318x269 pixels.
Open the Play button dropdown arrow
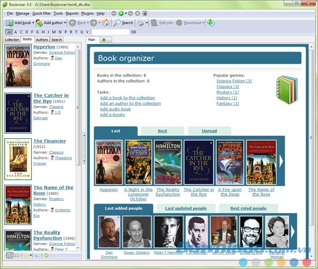(125, 13)
